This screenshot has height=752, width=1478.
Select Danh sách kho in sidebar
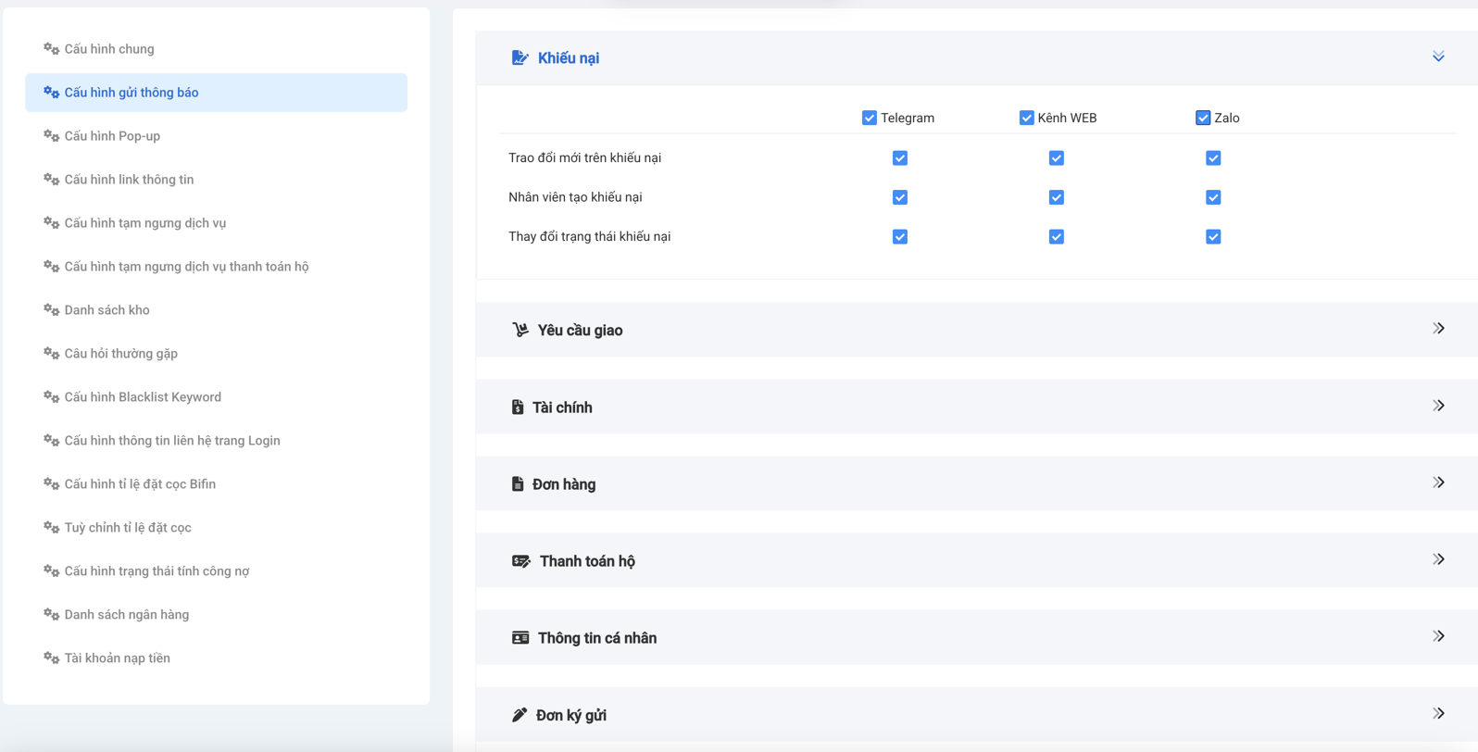pyautogui.click(x=106, y=310)
